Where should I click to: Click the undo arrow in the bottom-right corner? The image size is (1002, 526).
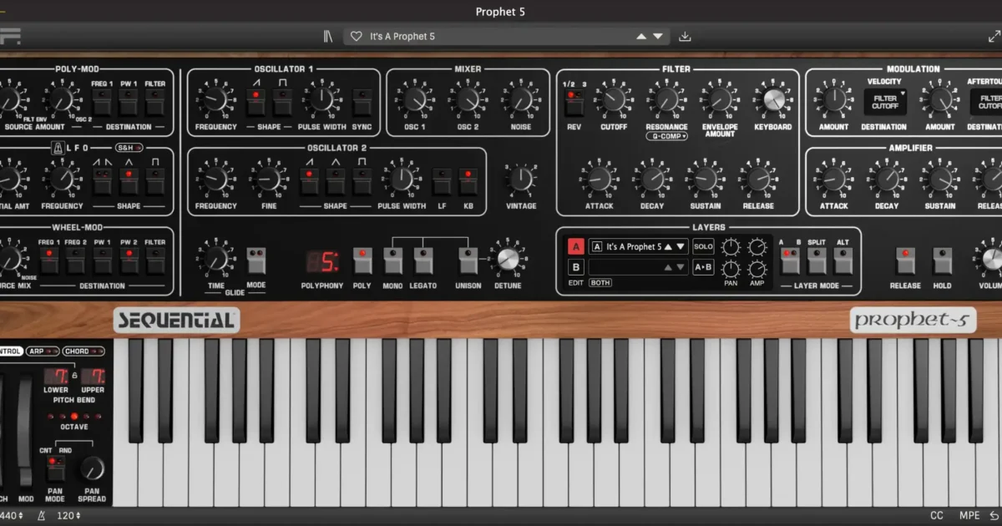[x=994, y=516]
